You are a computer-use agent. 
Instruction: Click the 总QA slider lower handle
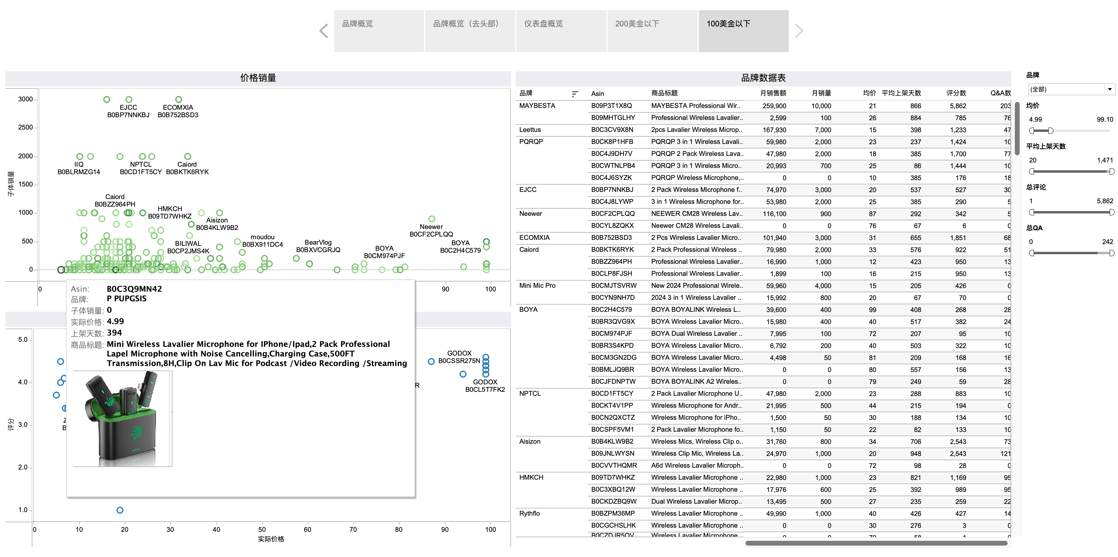pyautogui.click(x=1032, y=253)
